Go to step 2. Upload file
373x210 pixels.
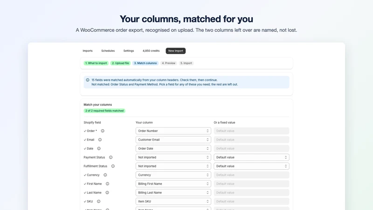120,63
